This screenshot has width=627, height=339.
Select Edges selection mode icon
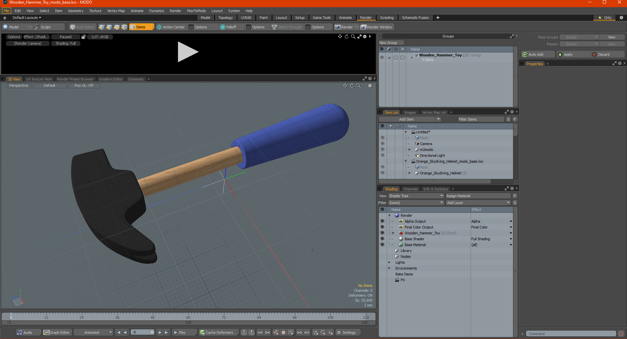click(x=109, y=27)
